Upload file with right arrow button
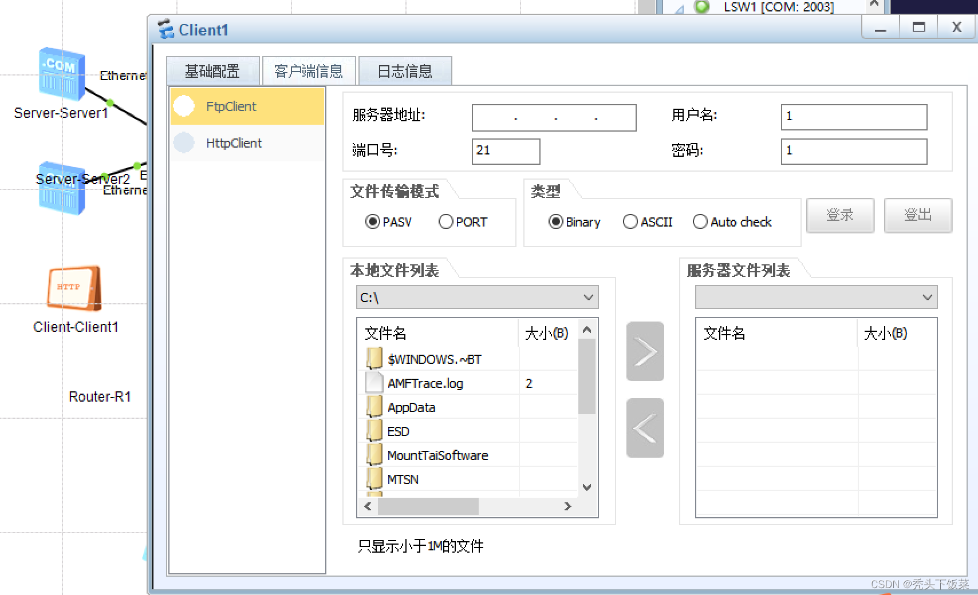The height and width of the screenshot is (595, 978). point(645,351)
